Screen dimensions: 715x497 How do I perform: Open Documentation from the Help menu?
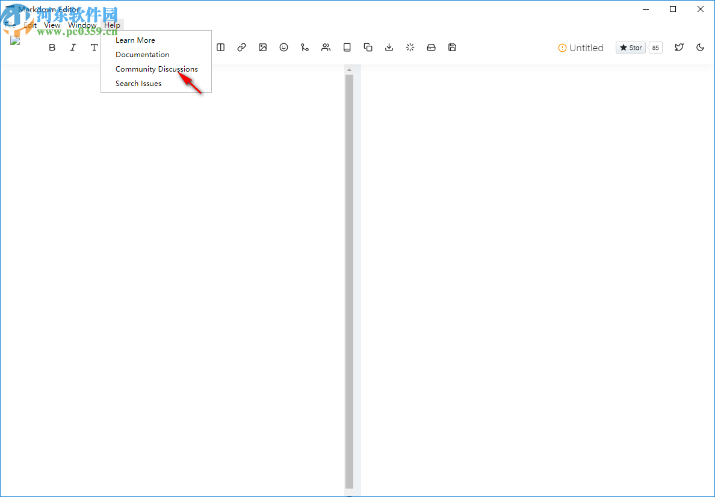point(142,54)
